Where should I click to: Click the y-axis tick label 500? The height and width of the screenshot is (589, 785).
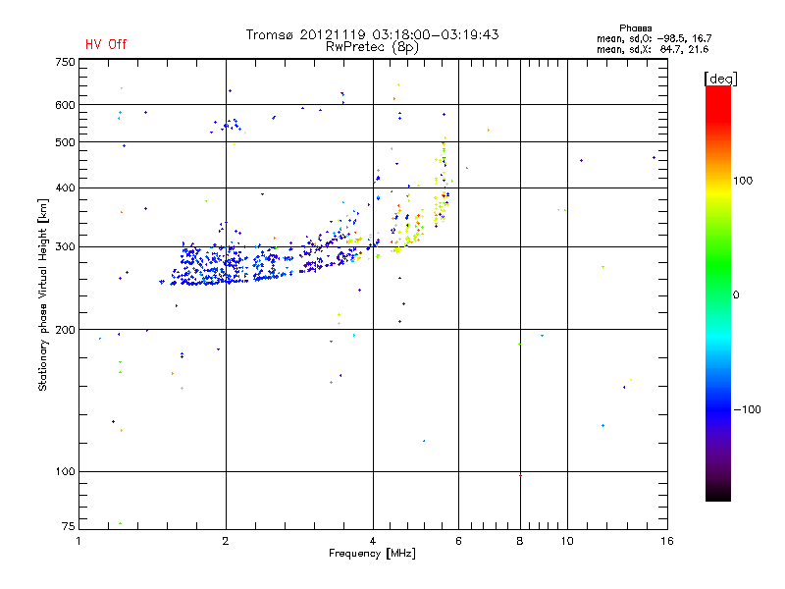65,142
